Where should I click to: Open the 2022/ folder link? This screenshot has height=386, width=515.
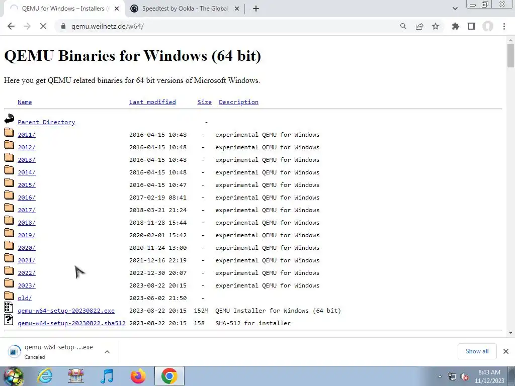[x=27, y=273]
